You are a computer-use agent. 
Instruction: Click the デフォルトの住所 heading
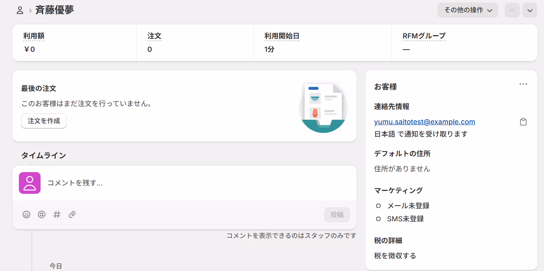402,154
